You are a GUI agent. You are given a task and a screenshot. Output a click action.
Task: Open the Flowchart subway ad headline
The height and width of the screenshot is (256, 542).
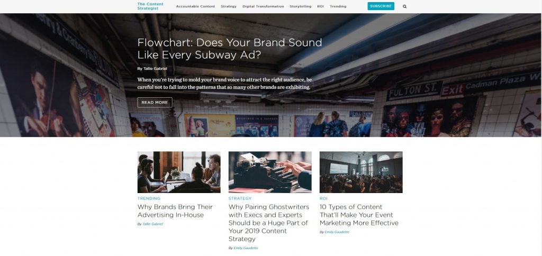pos(230,49)
